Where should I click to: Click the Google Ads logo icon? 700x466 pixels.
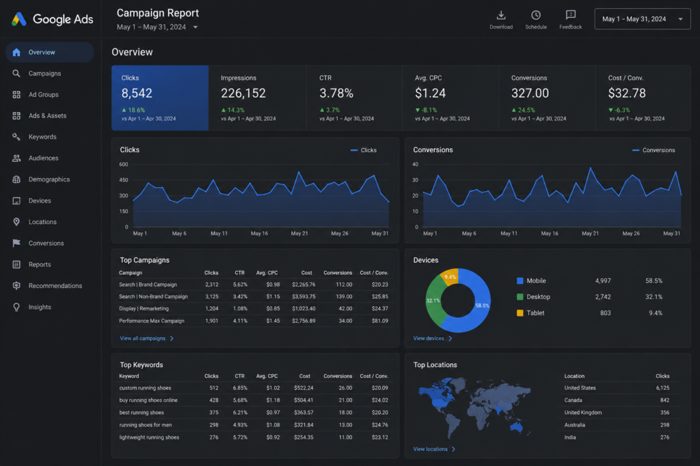click(18, 19)
